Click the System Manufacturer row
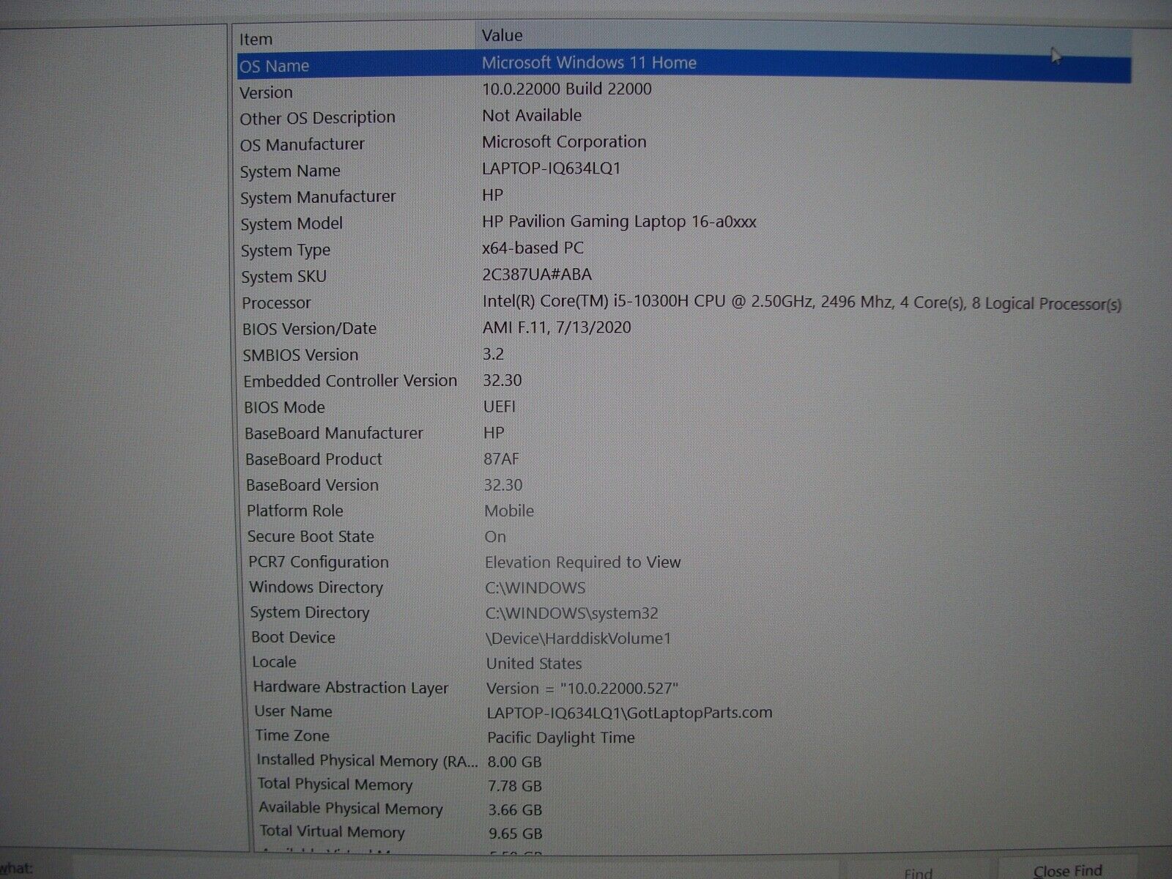This screenshot has height=879, width=1172. pos(684,196)
